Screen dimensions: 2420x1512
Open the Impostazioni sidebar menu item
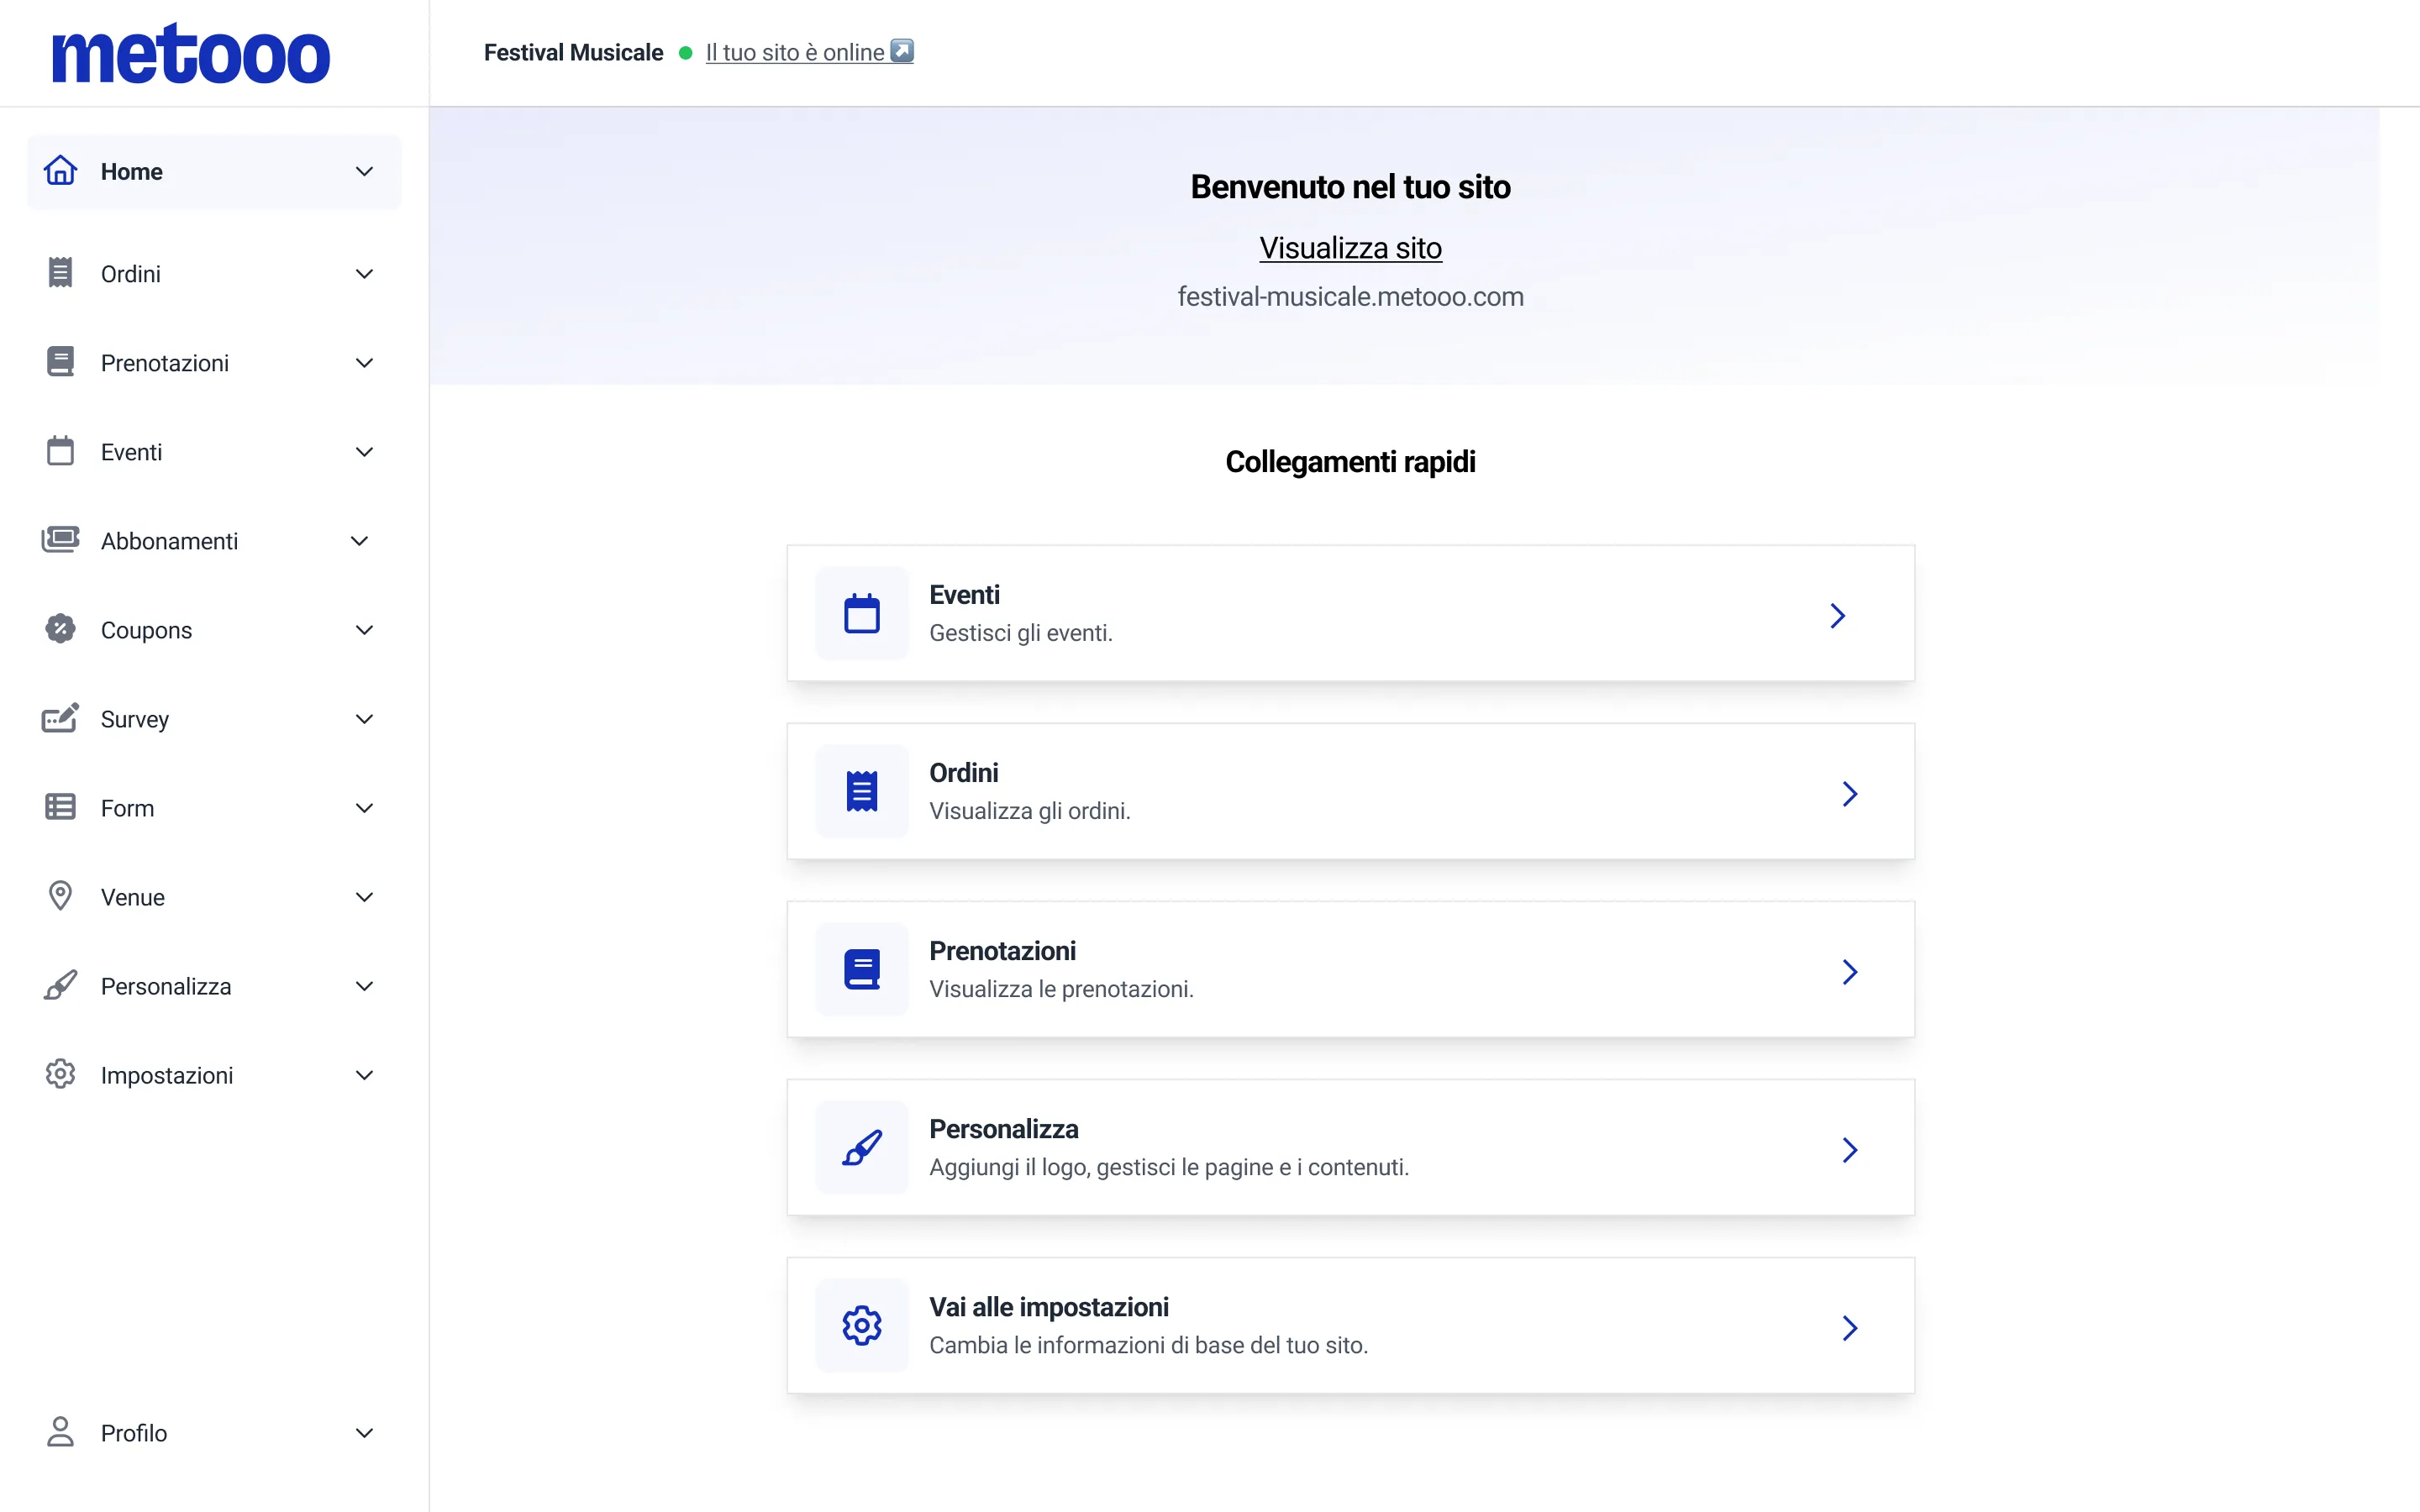(x=214, y=1075)
